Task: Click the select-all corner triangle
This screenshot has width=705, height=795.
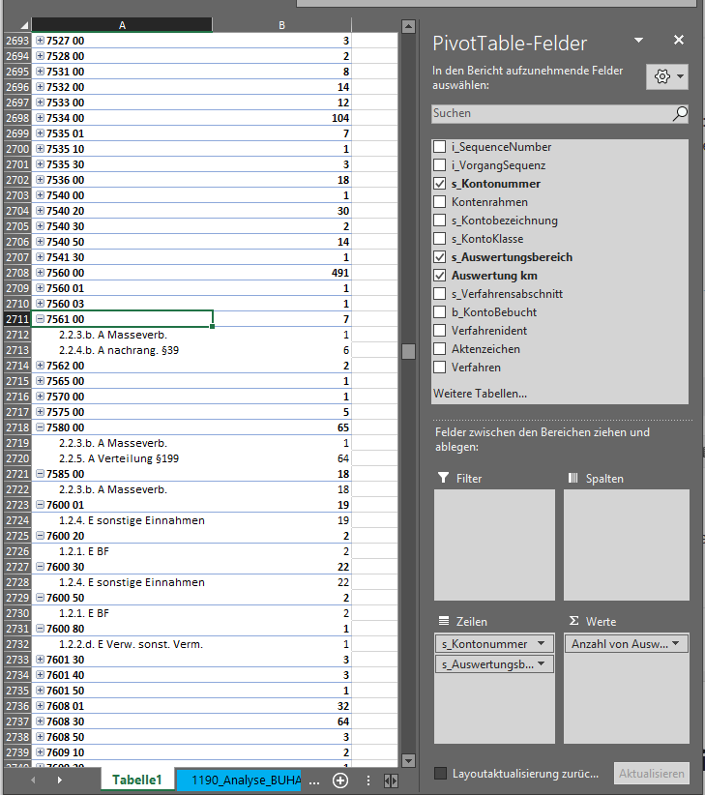Action: click(x=24, y=25)
